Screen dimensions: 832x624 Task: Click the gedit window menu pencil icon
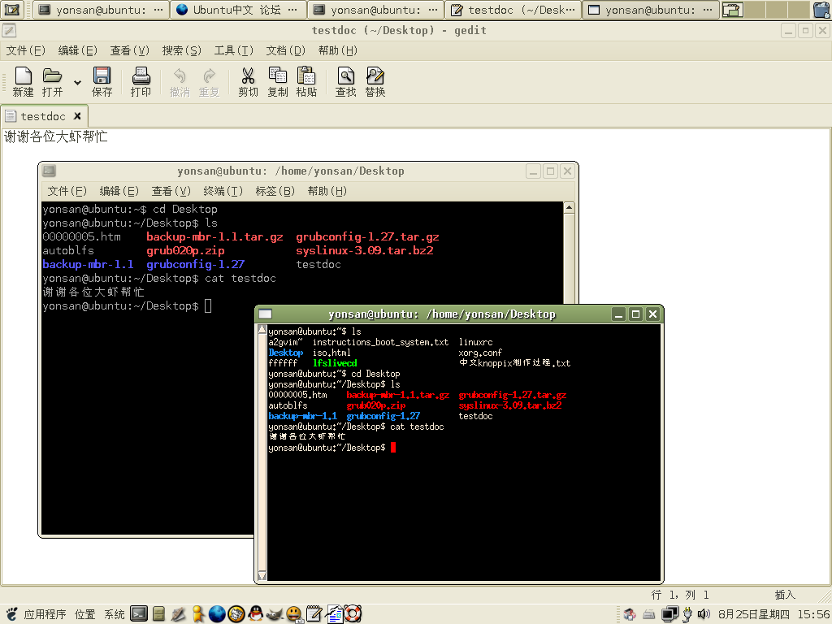[9, 30]
